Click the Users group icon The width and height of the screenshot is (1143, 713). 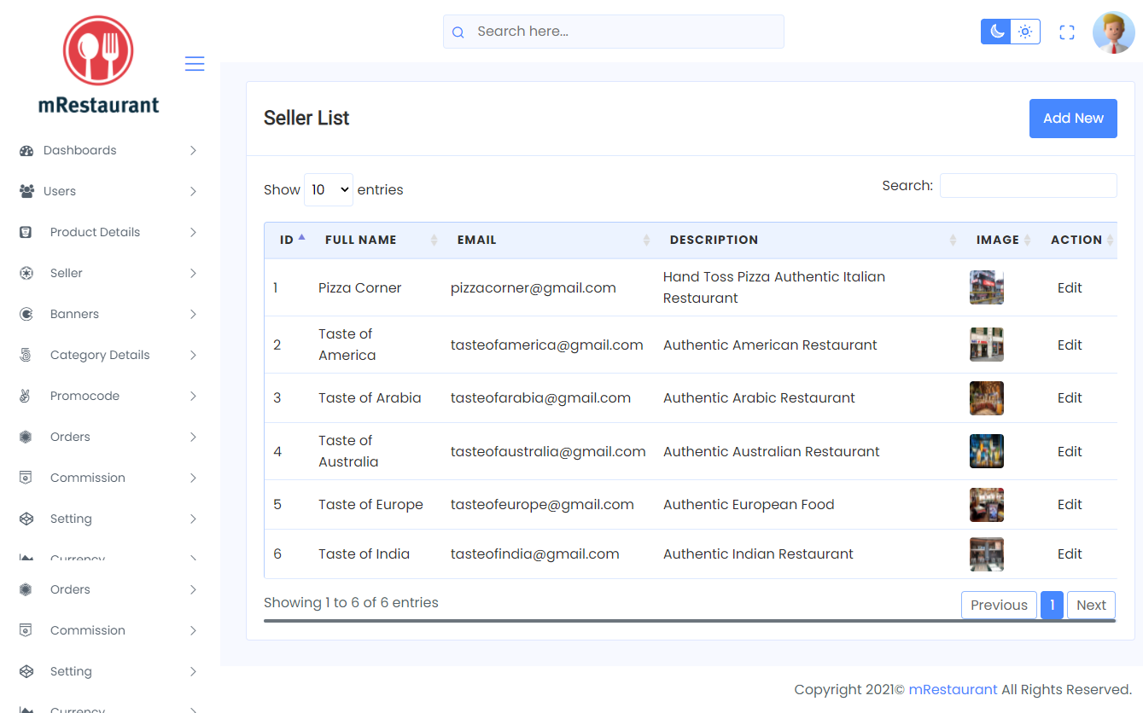tap(26, 192)
